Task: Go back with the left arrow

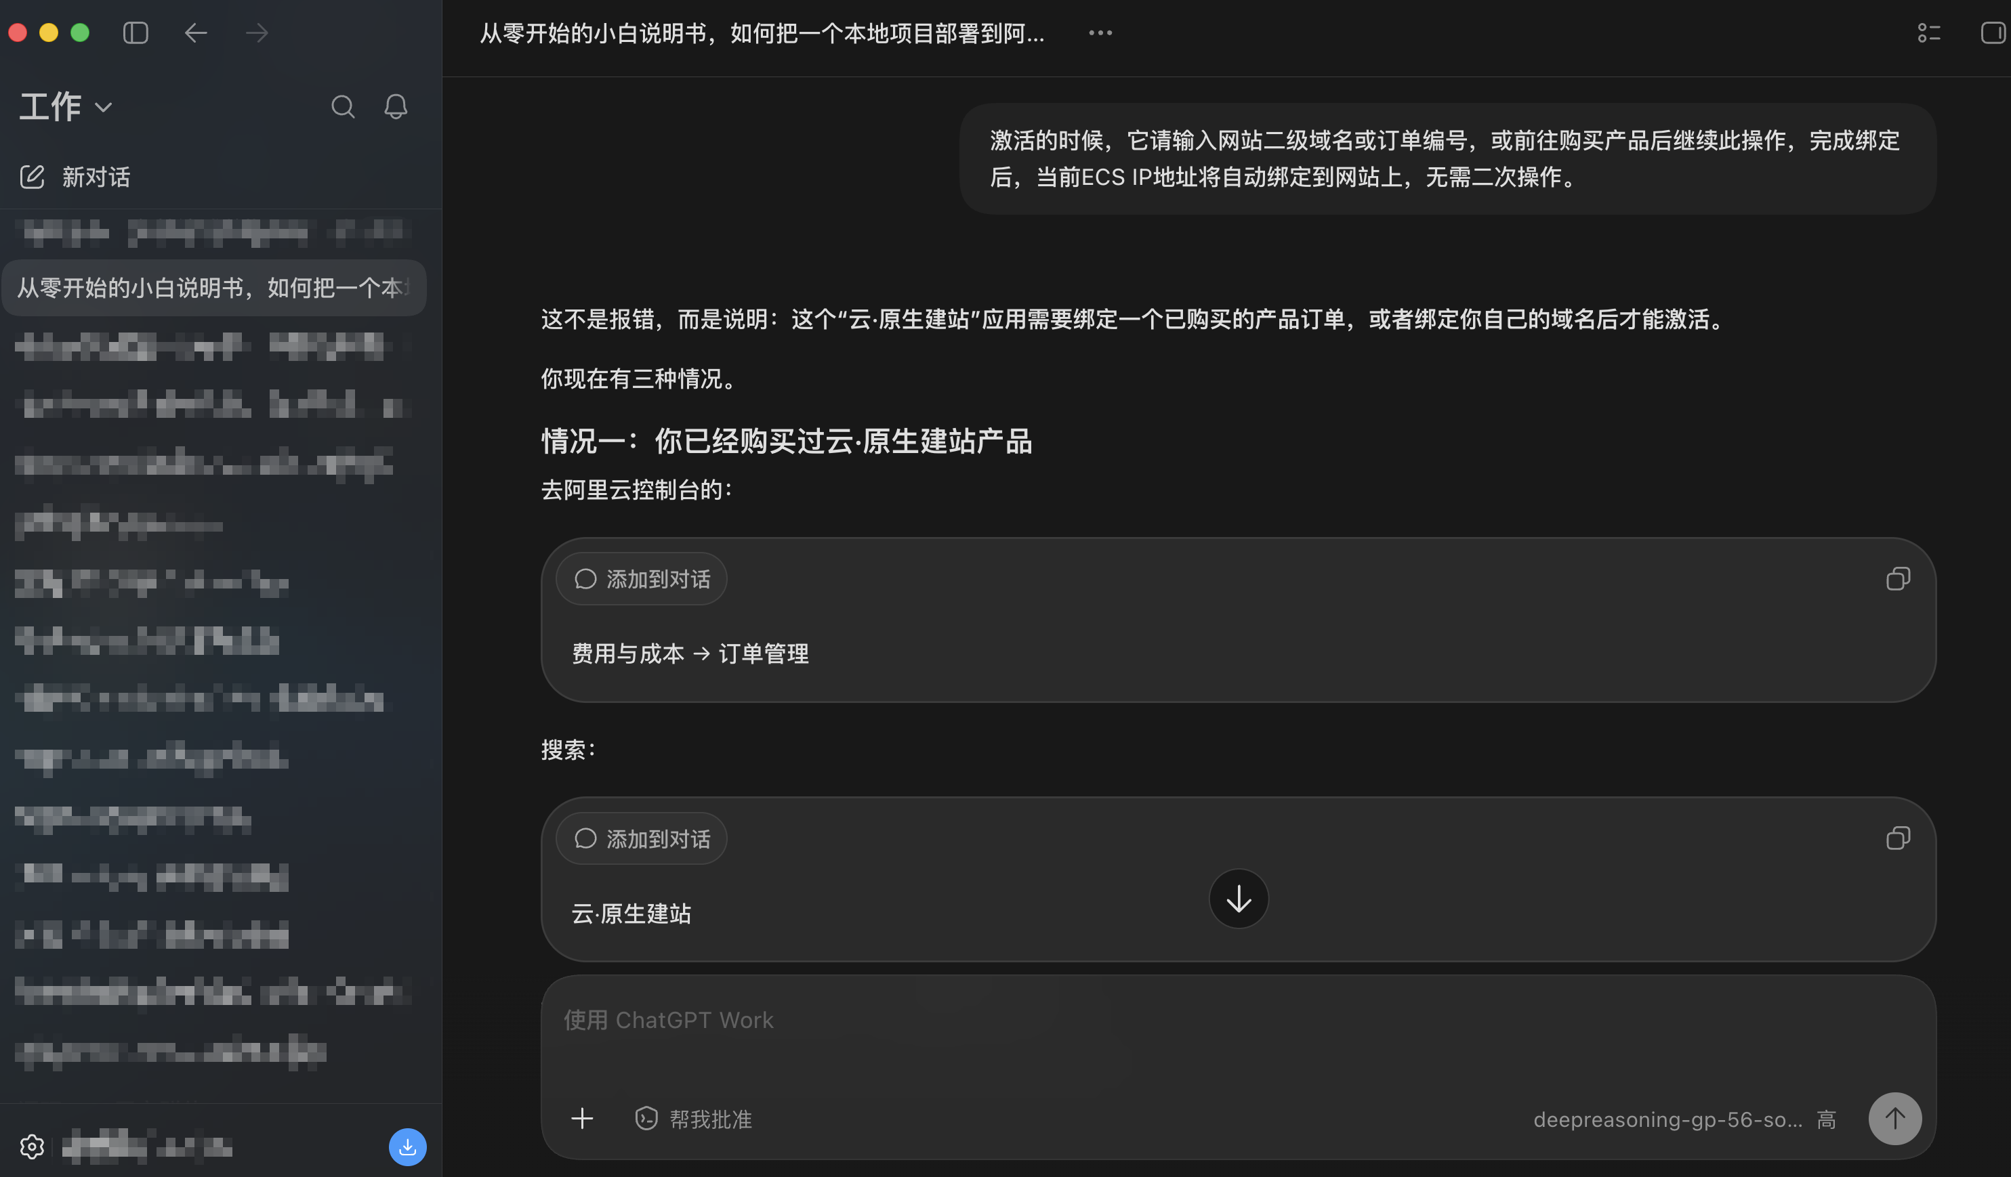Action: (x=196, y=33)
